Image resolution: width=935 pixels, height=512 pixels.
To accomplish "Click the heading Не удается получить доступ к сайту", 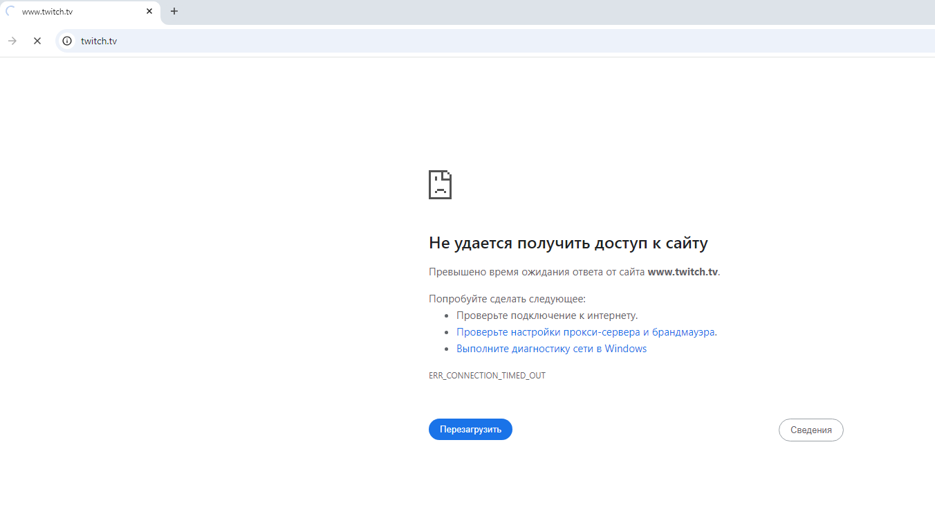I will point(568,243).
